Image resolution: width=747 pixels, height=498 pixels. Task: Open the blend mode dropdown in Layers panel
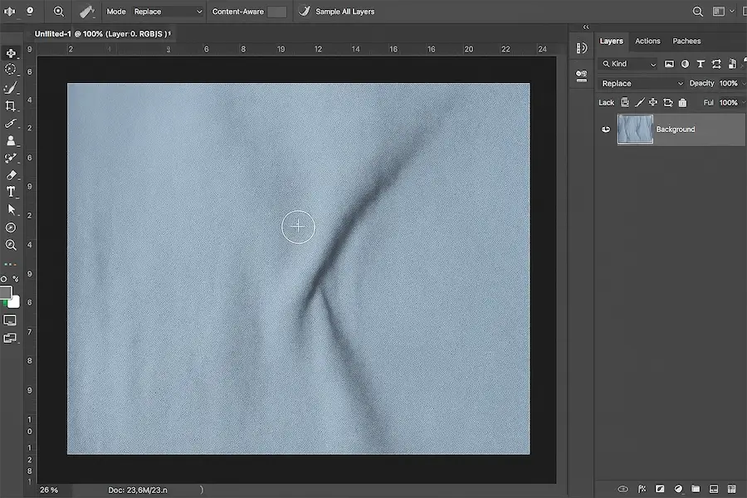coord(639,83)
